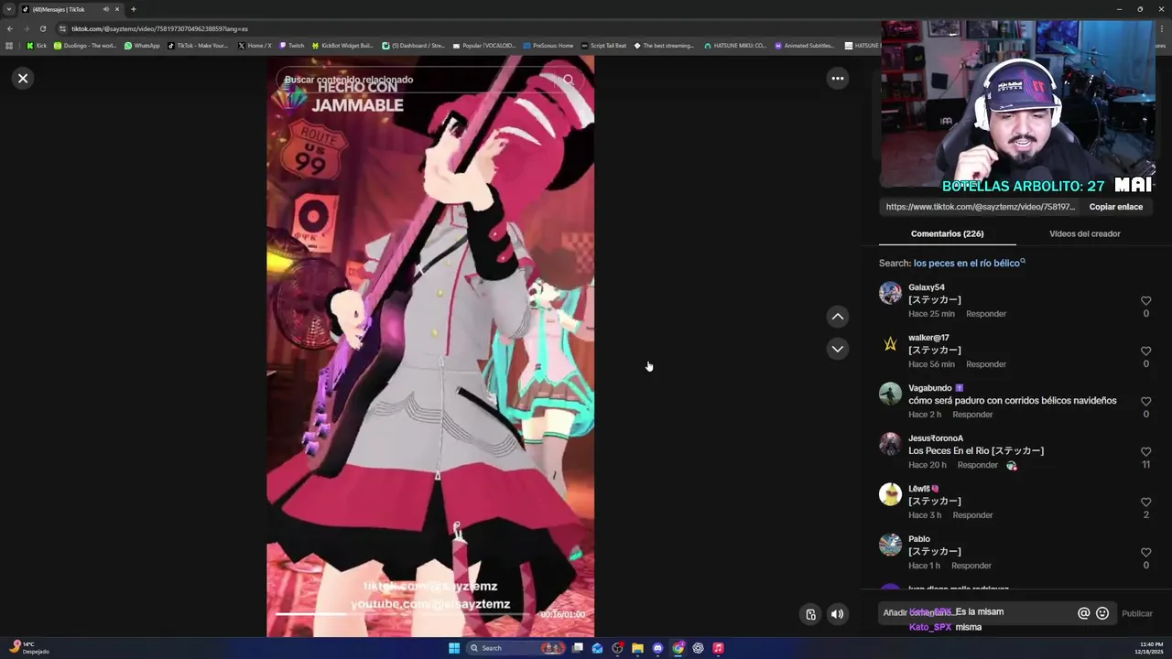Viewport: 1172px width, 659px height.
Task: Reply to walker@17's comment
Action: (986, 364)
